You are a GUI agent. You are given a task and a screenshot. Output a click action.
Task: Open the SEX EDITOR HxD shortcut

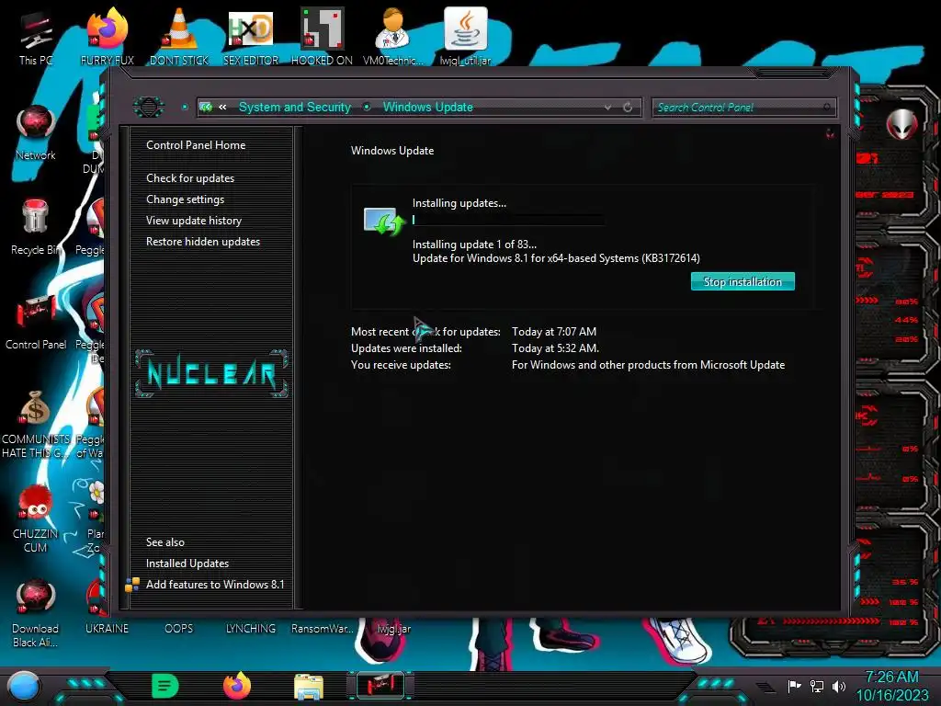click(x=251, y=37)
